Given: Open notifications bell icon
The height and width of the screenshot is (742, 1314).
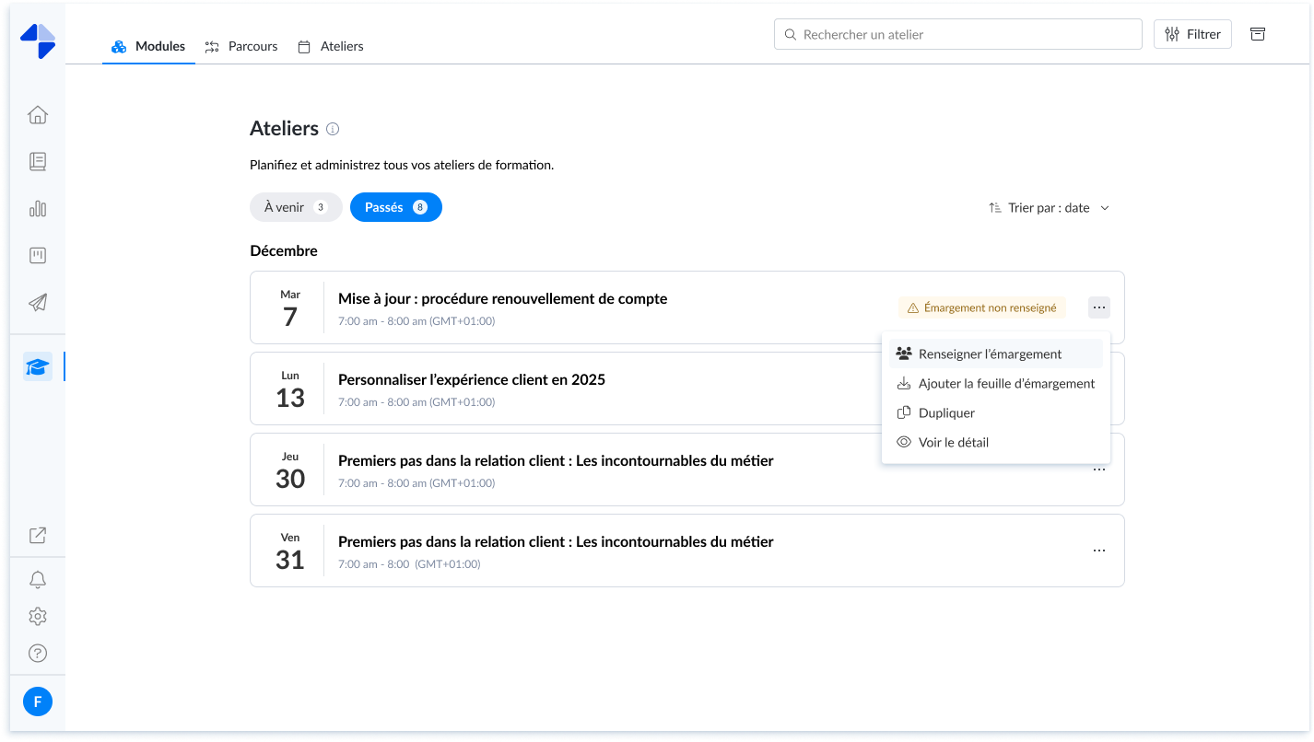Looking at the screenshot, I should [x=38, y=580].
